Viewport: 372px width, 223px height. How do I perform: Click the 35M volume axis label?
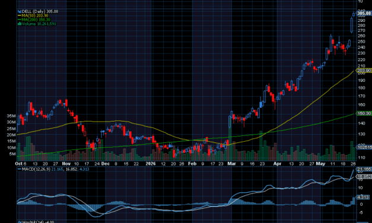[x=11, y=116]
